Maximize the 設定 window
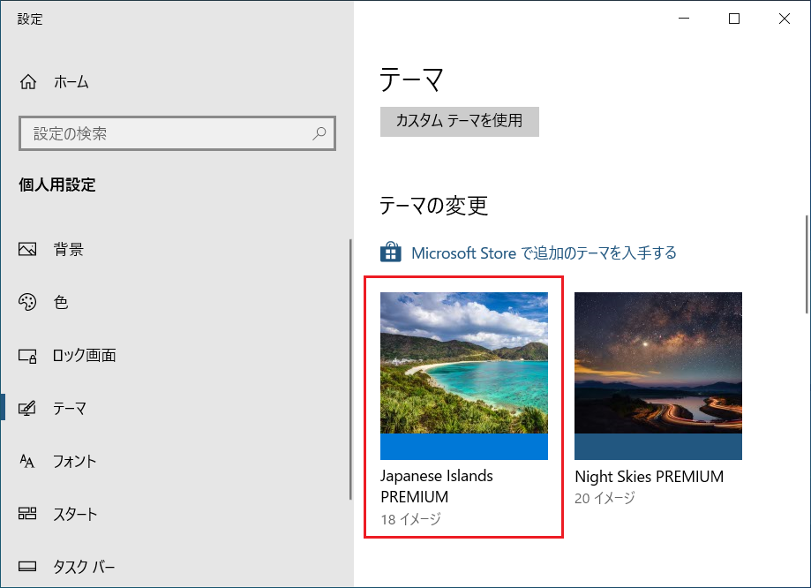The height and width of the screenshot is (588, 811). (x=734, y=19)
